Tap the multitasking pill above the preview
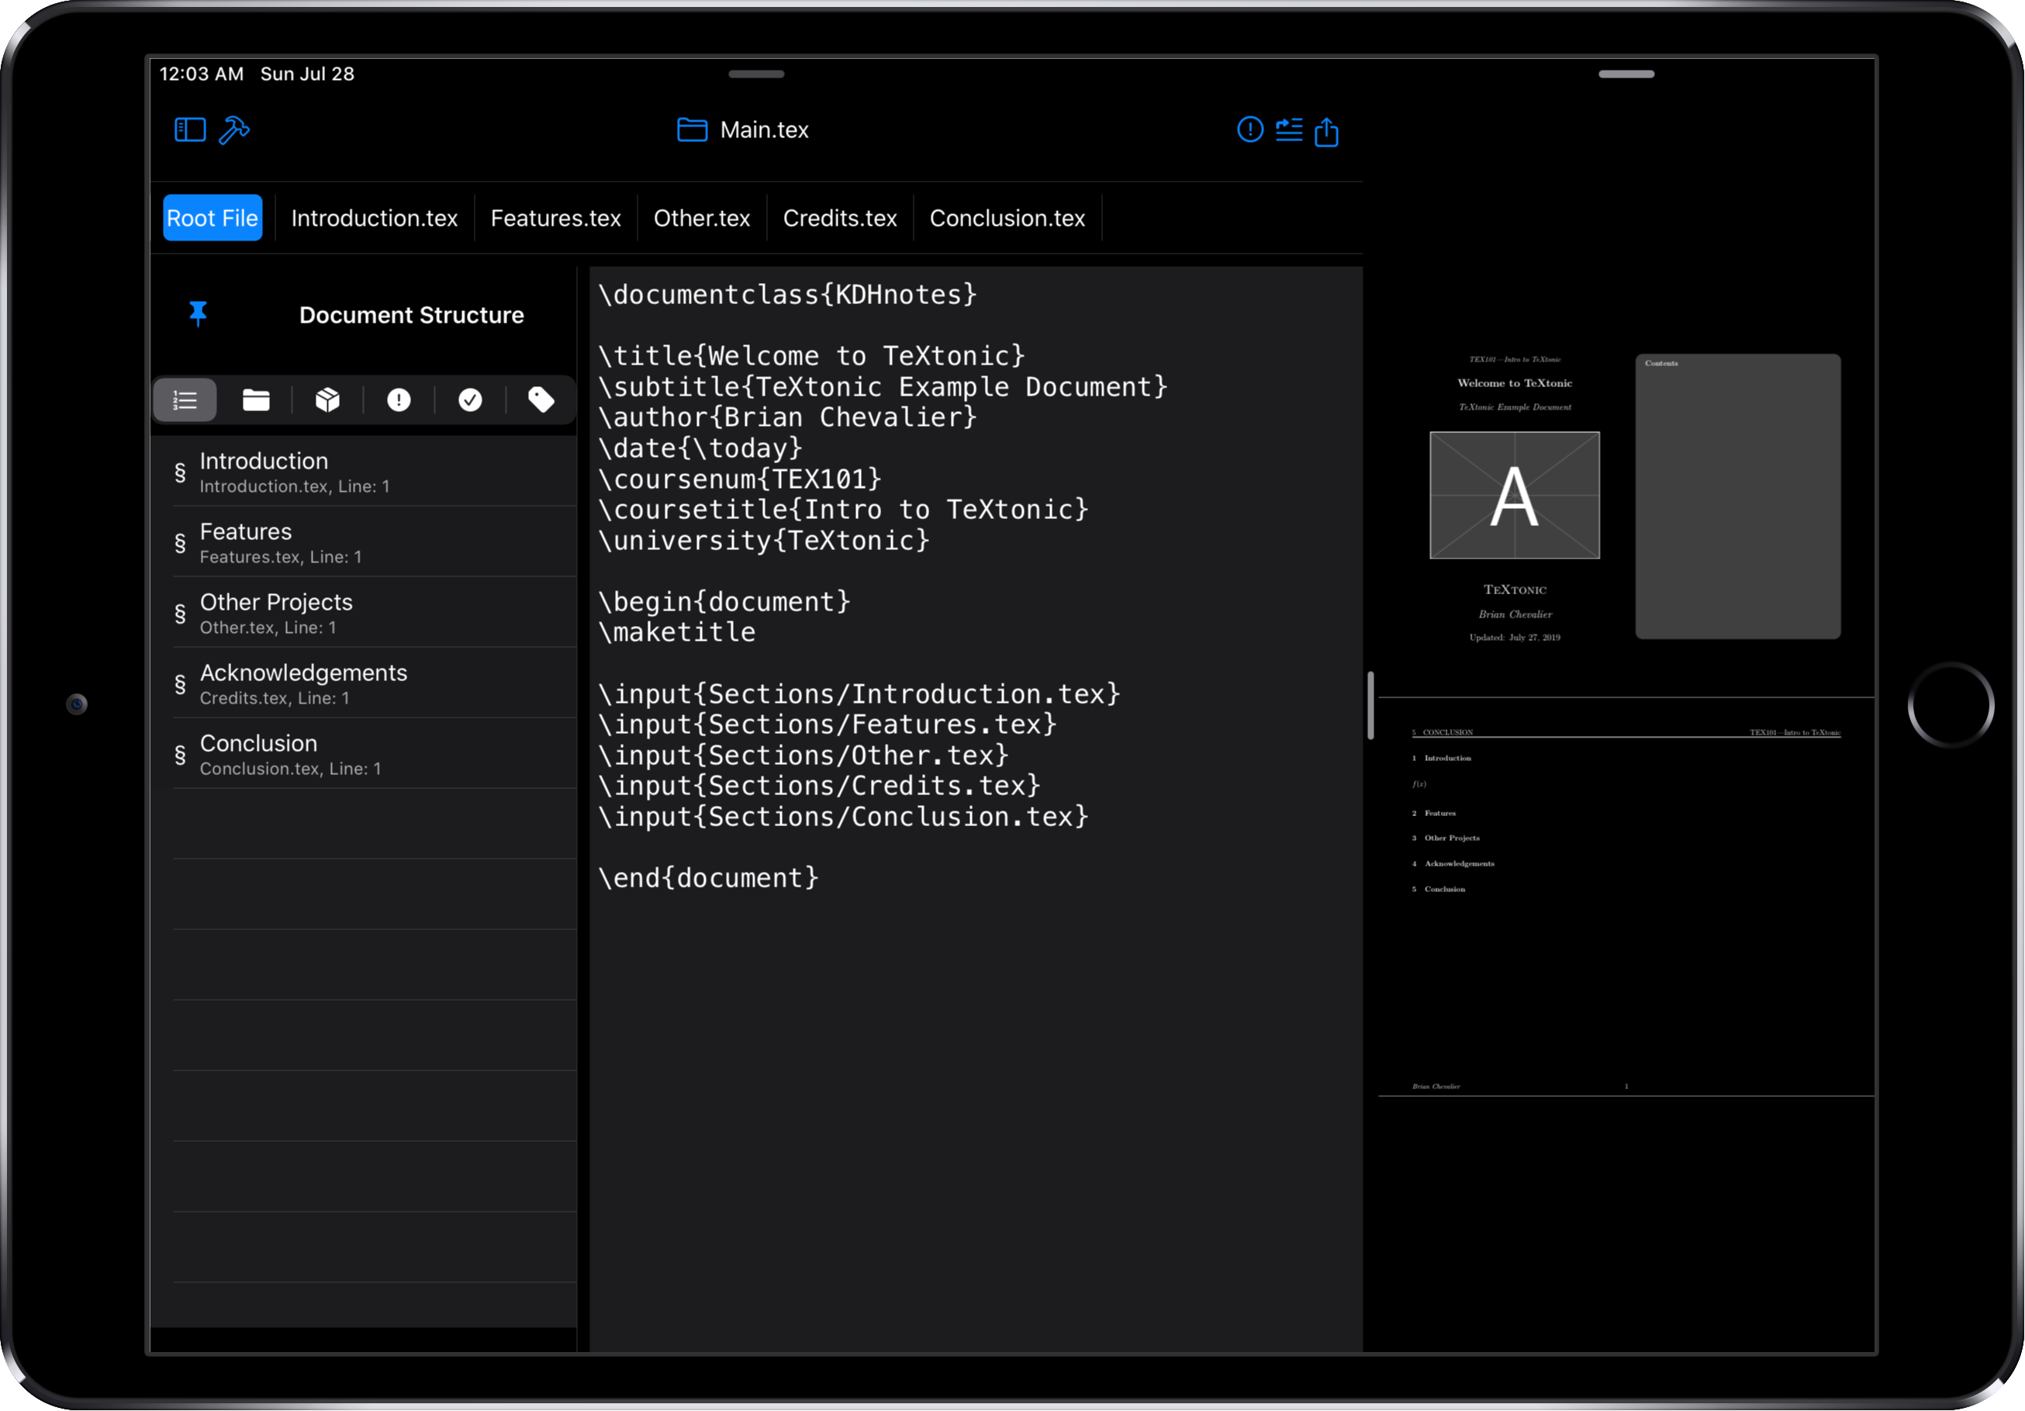This screenshot has height=1411, width=2025. click(x=1626, y=74)
